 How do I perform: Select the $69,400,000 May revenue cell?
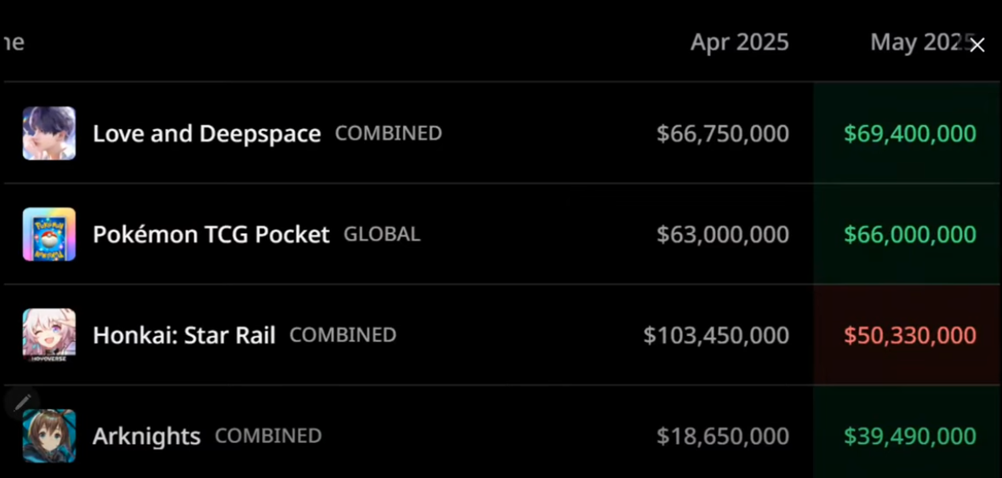click(909, 134)
